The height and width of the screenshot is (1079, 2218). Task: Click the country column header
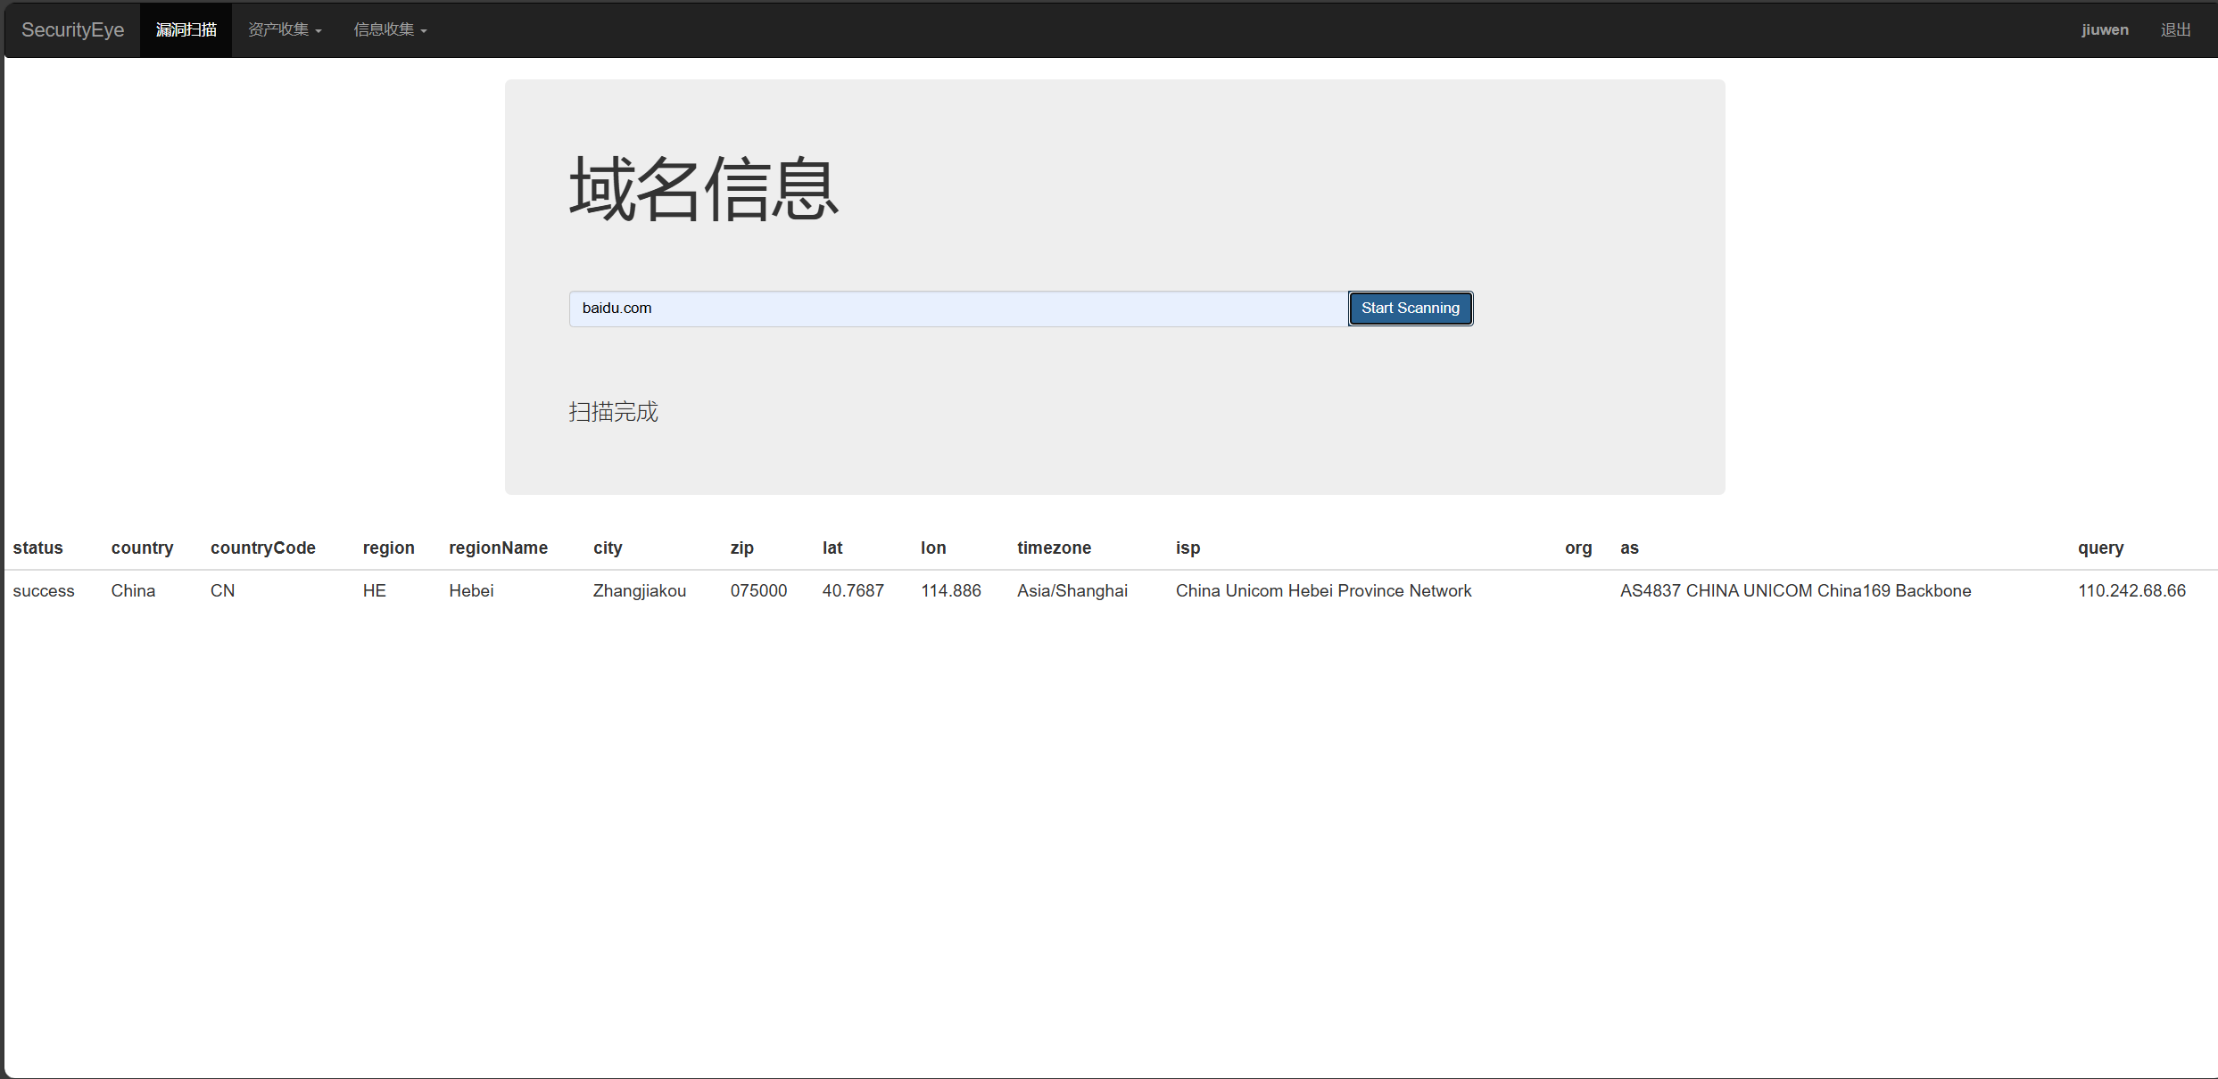pos(142,548)
